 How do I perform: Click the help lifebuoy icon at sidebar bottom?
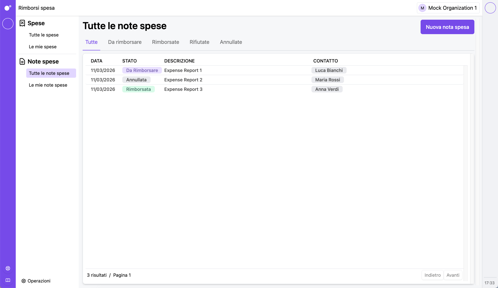pos(8,268)
